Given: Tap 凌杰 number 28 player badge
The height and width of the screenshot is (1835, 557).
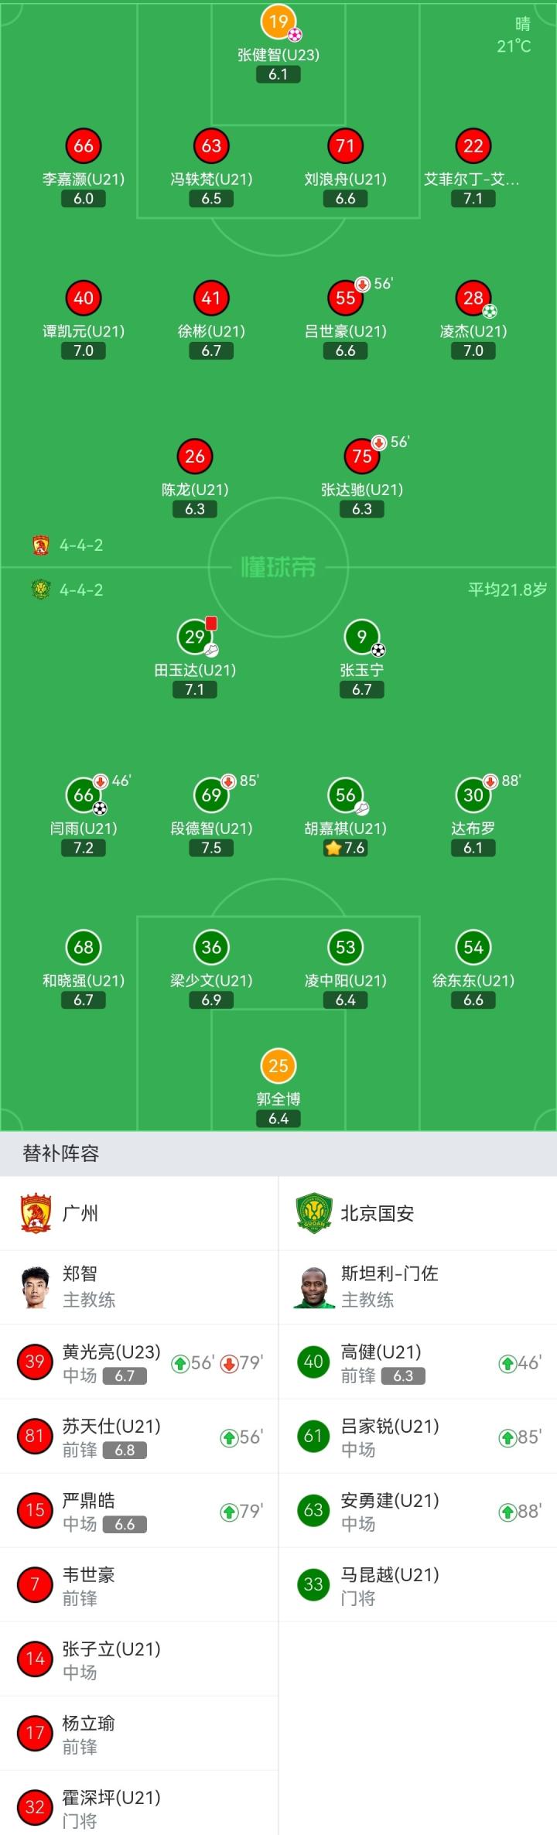Looking at the screenshot, I should click(x=473, y=298).
